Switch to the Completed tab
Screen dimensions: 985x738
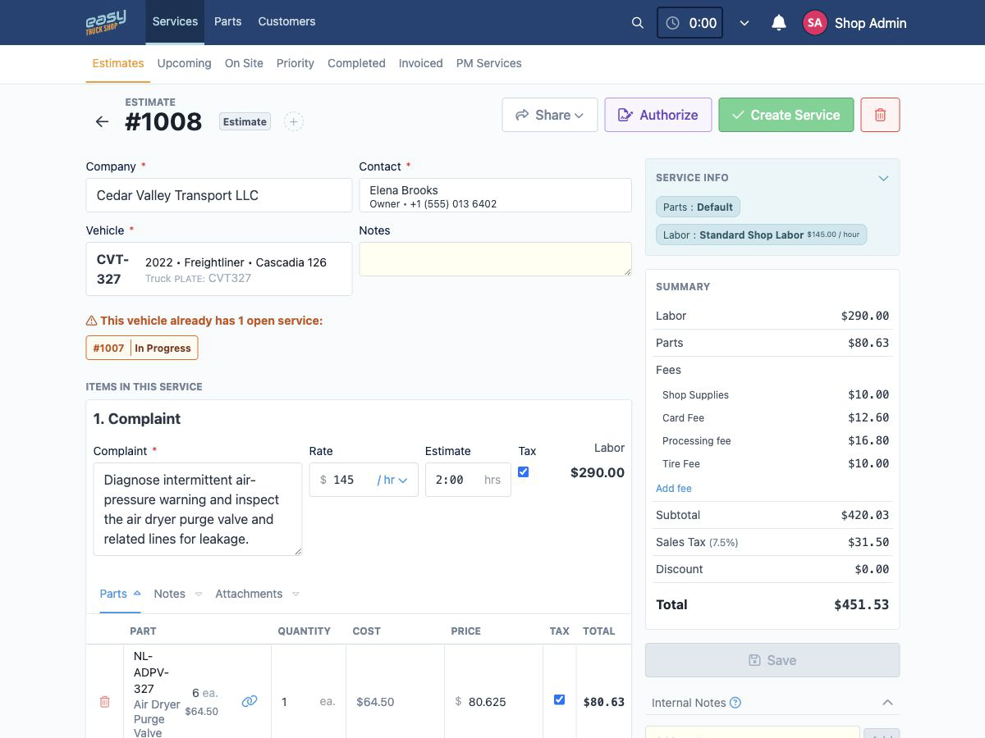point(356,63)
